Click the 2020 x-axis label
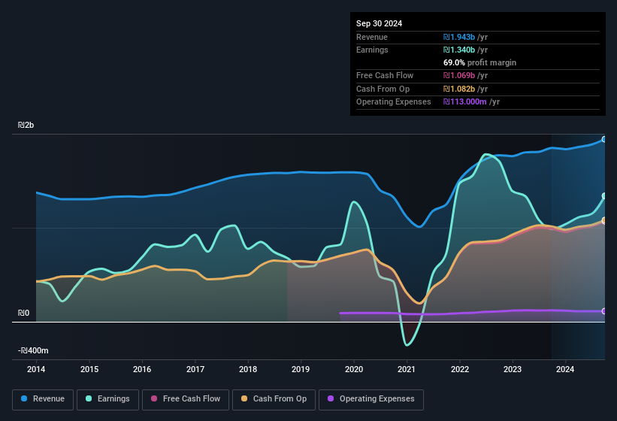Viewport: 617px width, 421px height. point(354,369)
